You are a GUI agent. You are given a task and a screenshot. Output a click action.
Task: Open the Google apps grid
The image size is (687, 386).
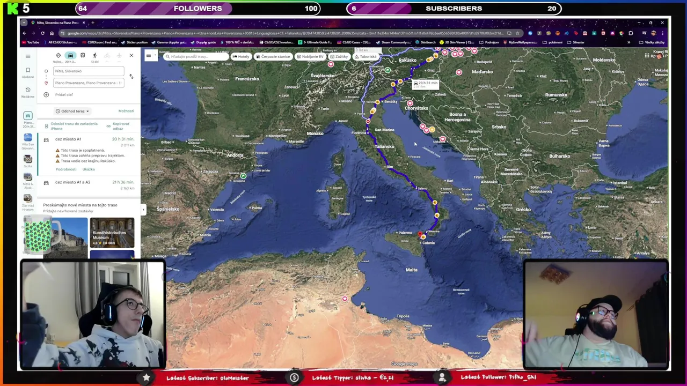coord(648,56)
